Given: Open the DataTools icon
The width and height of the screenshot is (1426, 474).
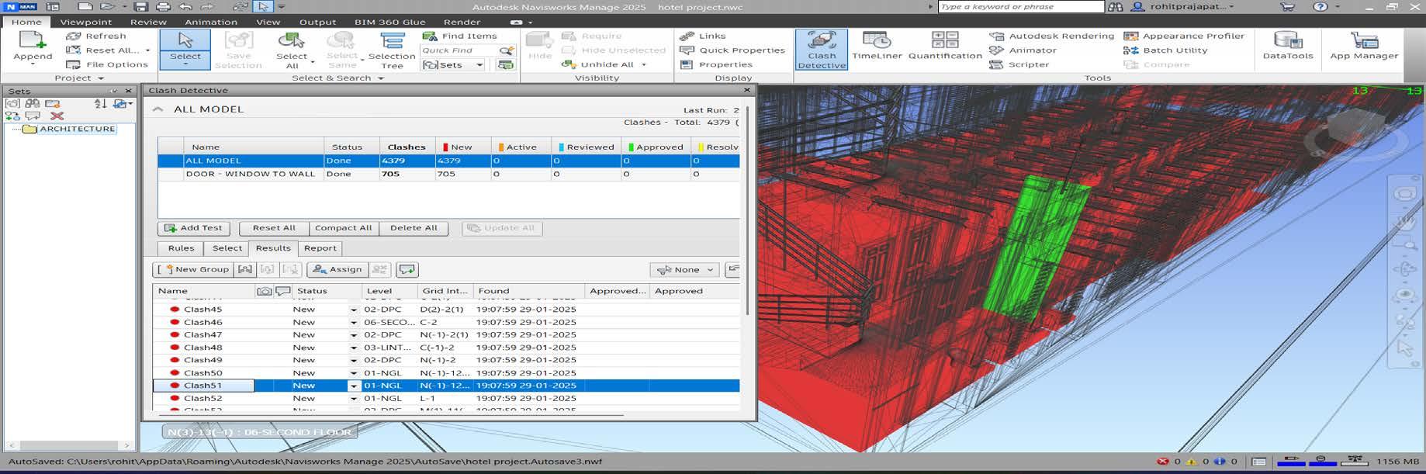Looking at the screenshot, I should [x=1287, y=47].
